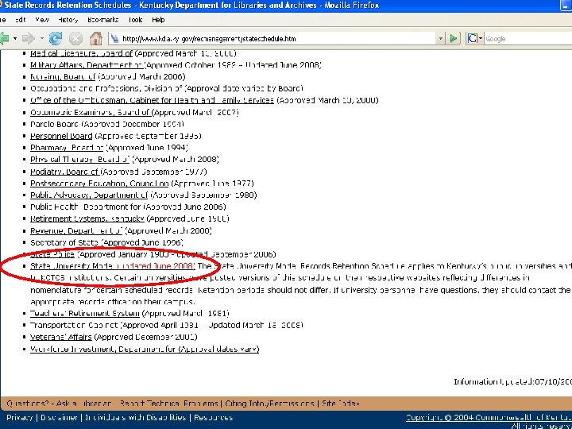Open Pharmacy, Board of link
The width and height of the screenshot is (572, 429).
click(67, 148)
